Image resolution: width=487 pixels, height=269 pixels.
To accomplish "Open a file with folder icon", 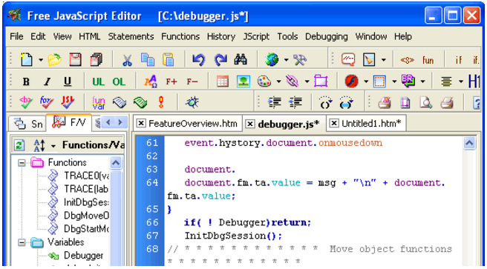I will [x=54, y=59].
